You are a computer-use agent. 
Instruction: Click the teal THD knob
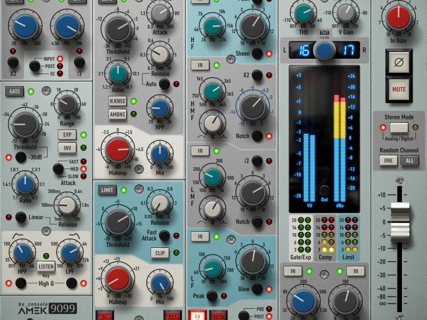point(303,12)
